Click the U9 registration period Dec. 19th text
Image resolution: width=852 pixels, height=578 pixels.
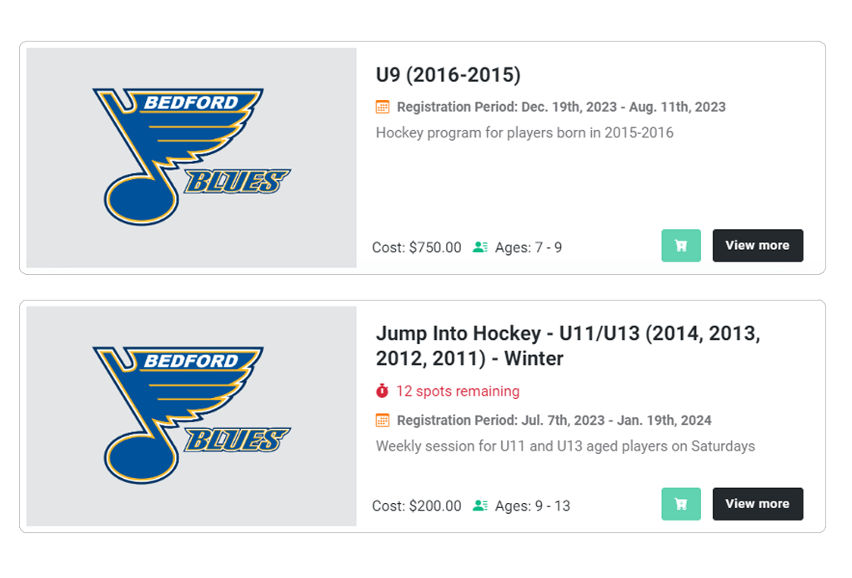pyautogui.click(x=561, y=107)
